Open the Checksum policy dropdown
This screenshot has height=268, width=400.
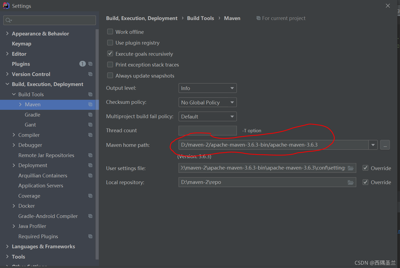click(x=208, y=102)
